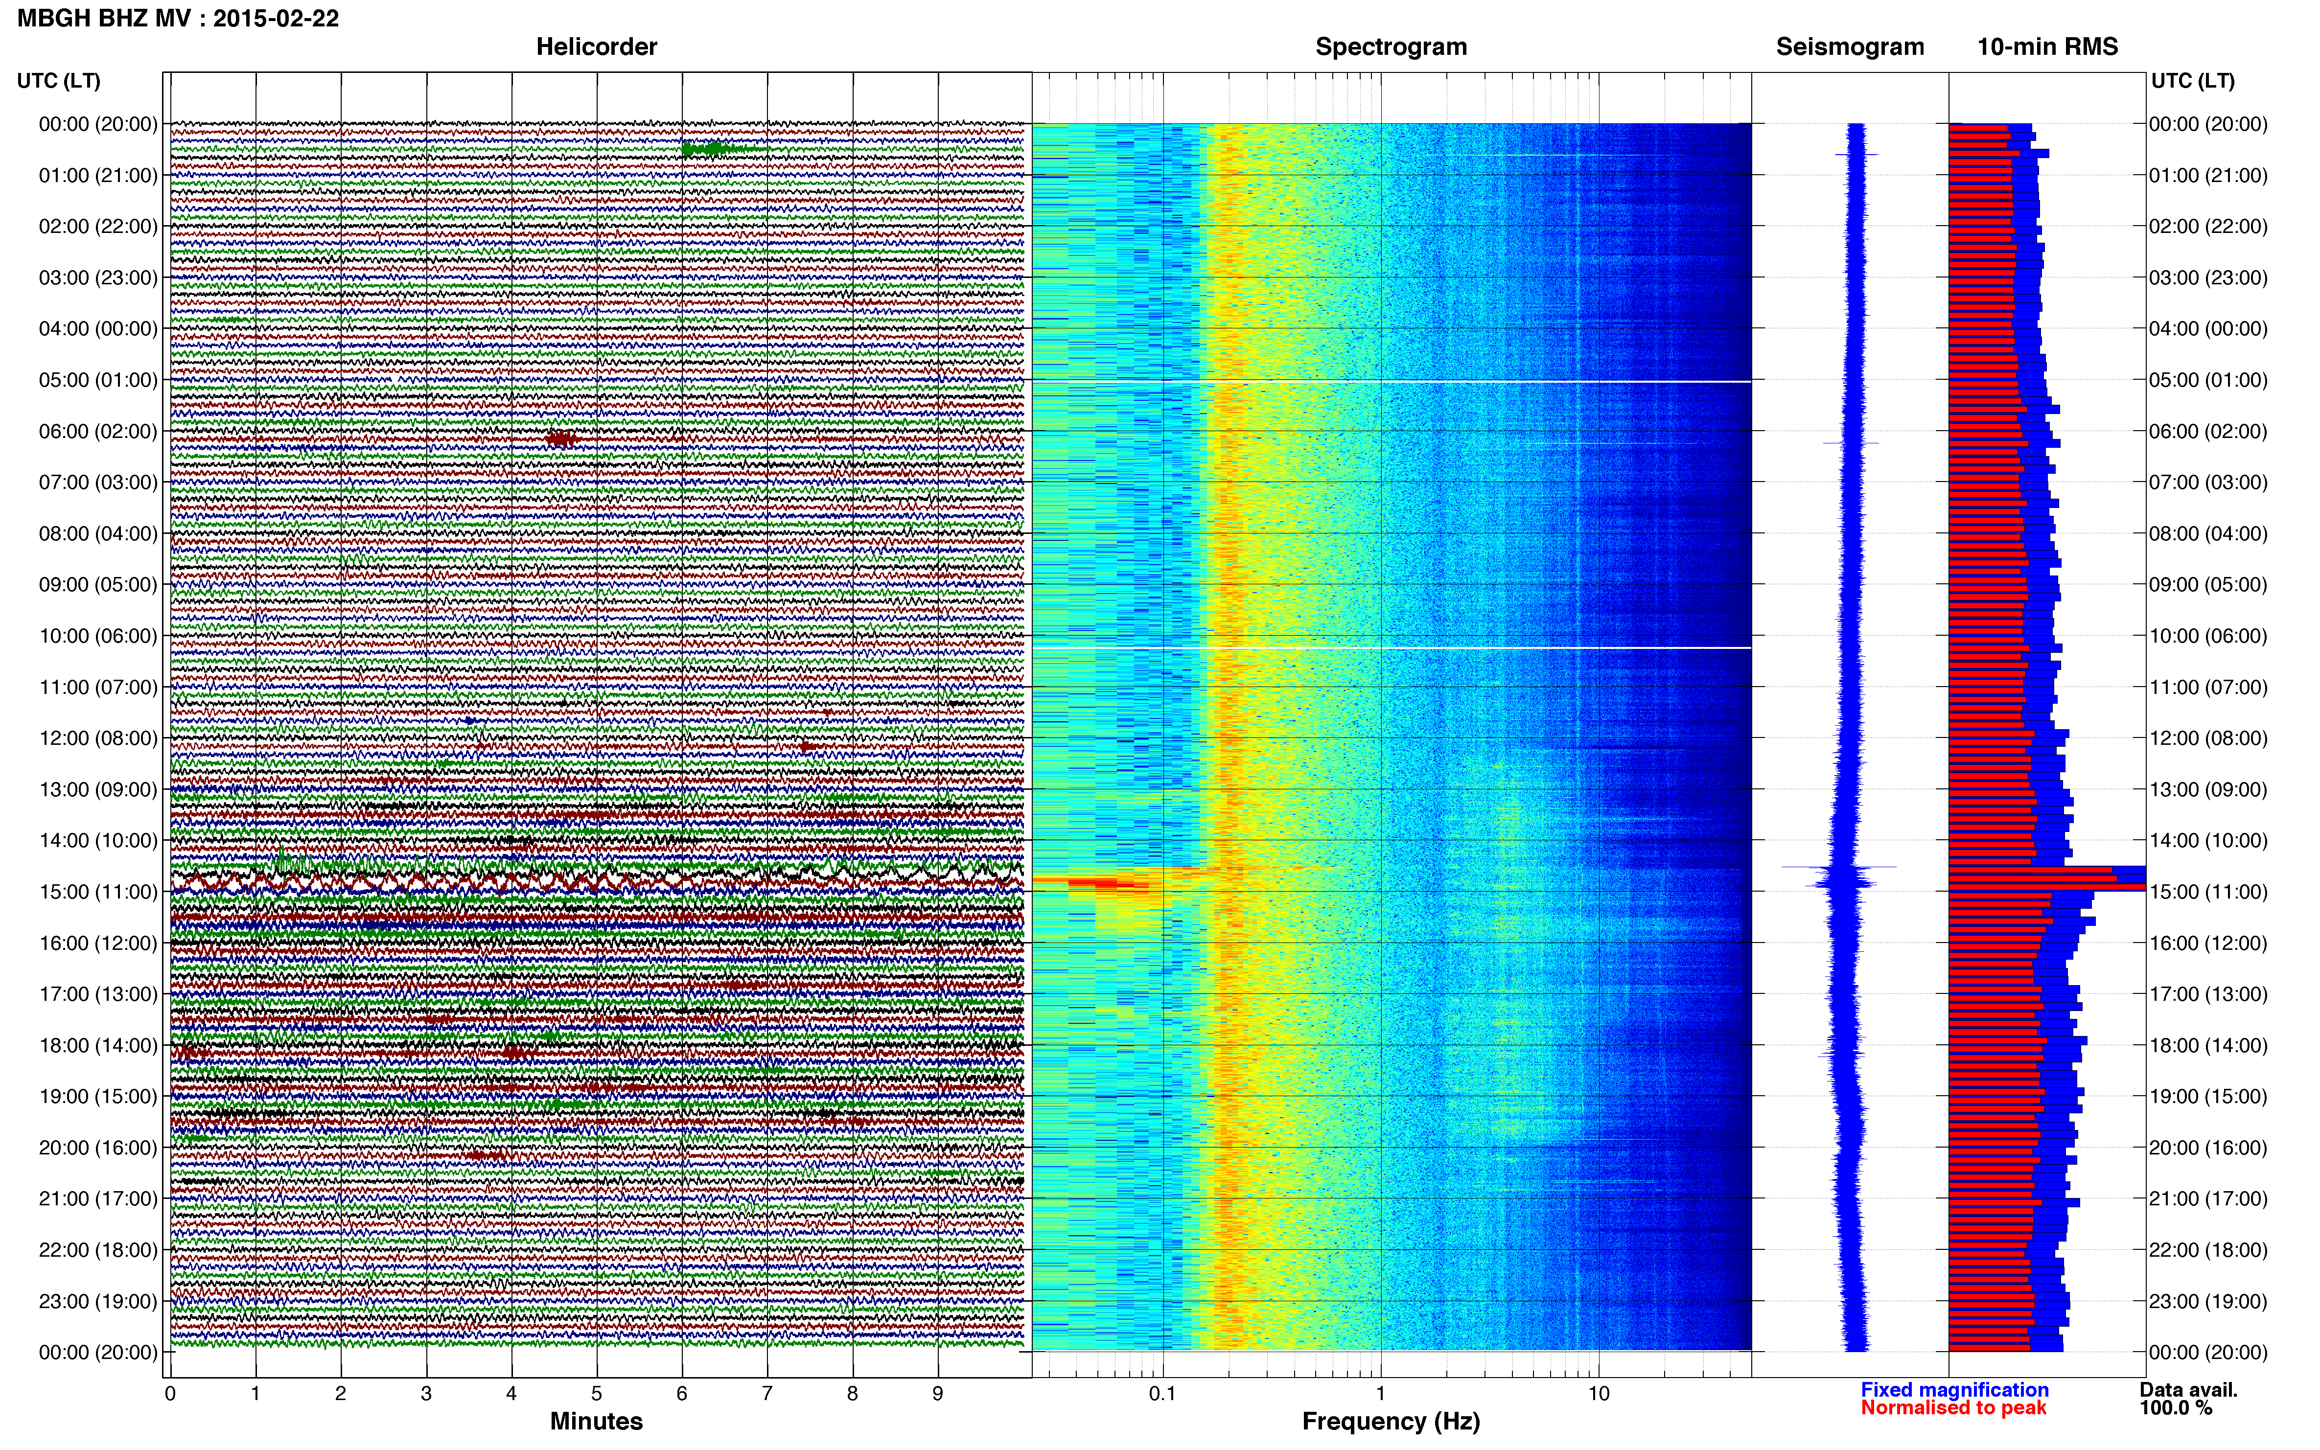Click the '10-min RMS' panel heading

pos(2048,47)
